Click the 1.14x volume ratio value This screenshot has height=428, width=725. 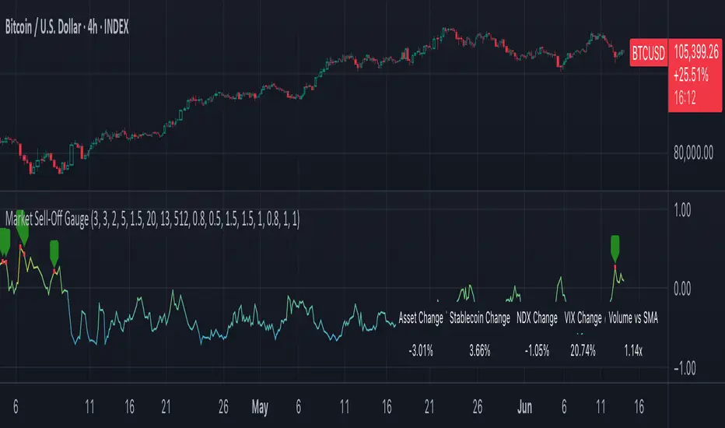pyautogui.click(x=632, y=351)
